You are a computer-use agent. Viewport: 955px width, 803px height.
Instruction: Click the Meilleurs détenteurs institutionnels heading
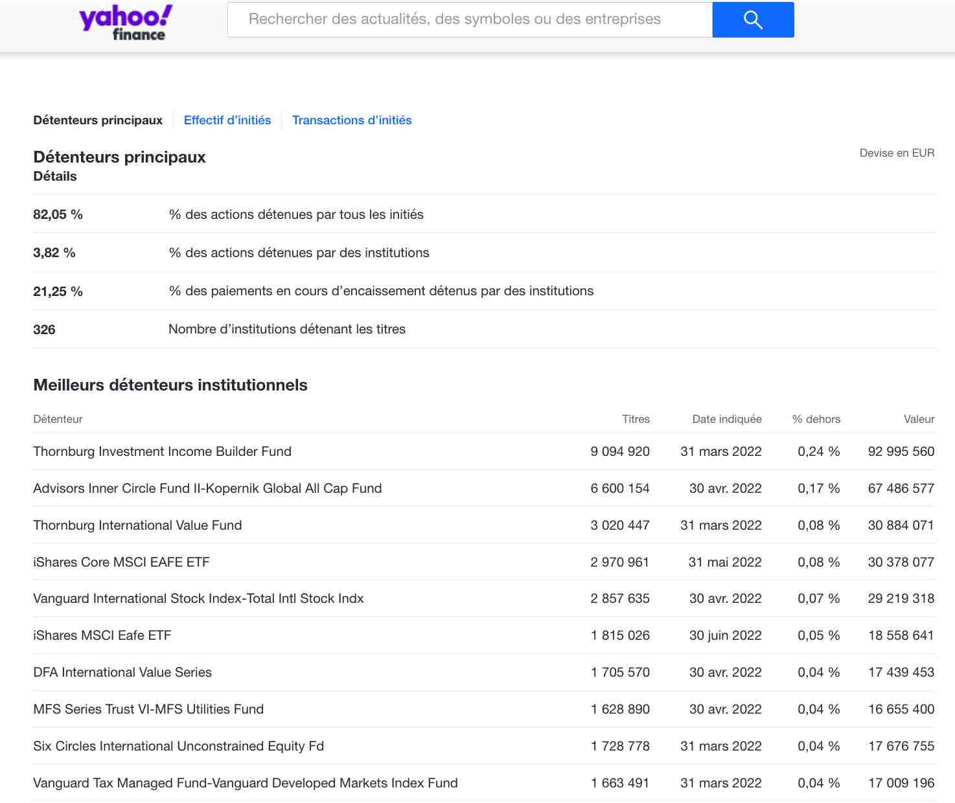click(170, 385)
